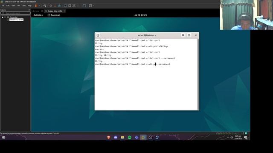This screenshot has height=153, width=273.
Task: Click the orange pause VM button
Action: (36, 6)
